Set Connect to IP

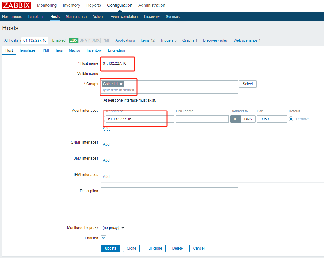(235, 119)
